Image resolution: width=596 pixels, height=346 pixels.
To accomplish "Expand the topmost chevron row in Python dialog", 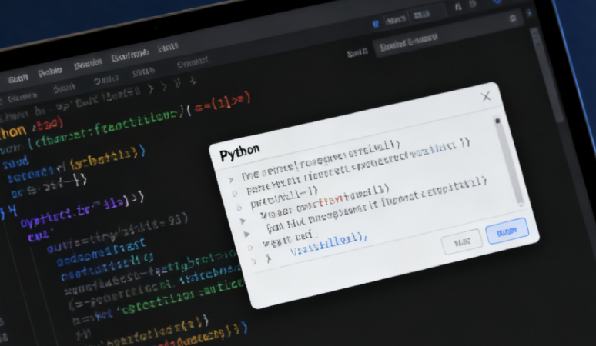I will (231, 179).
